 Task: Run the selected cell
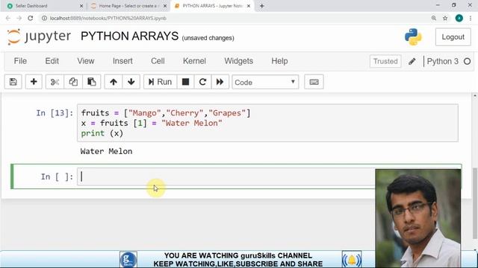(x=160, y=82)
